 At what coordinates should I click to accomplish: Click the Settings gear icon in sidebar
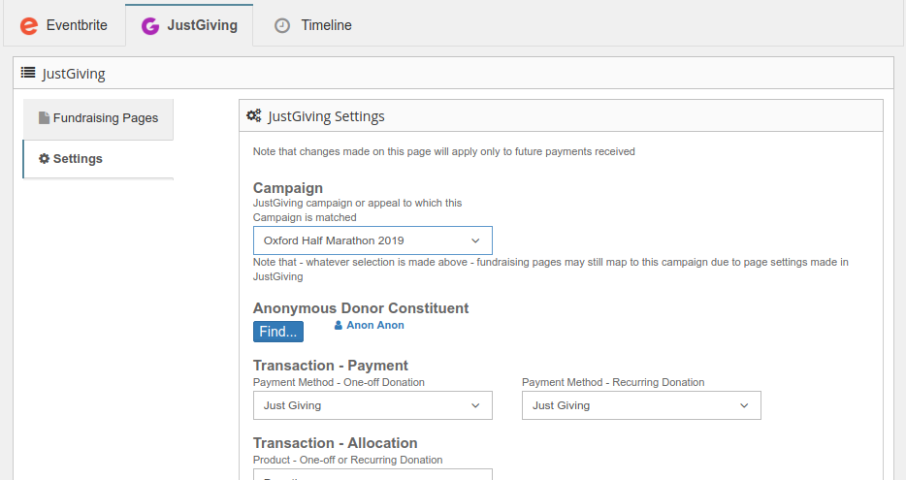click(x=44, y=158)
